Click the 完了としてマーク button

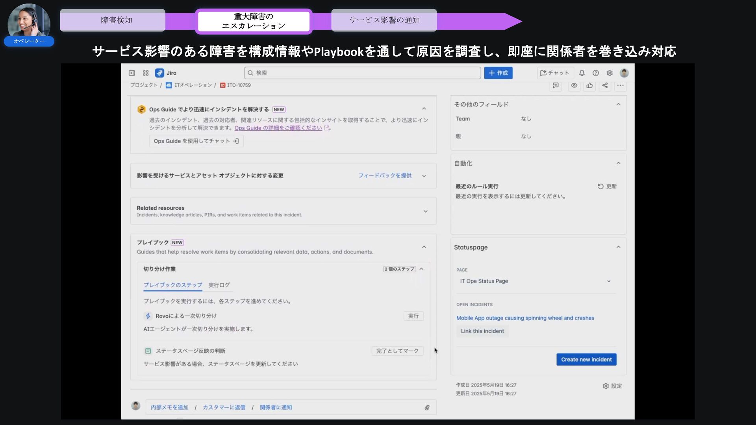[x=397, y=351]
